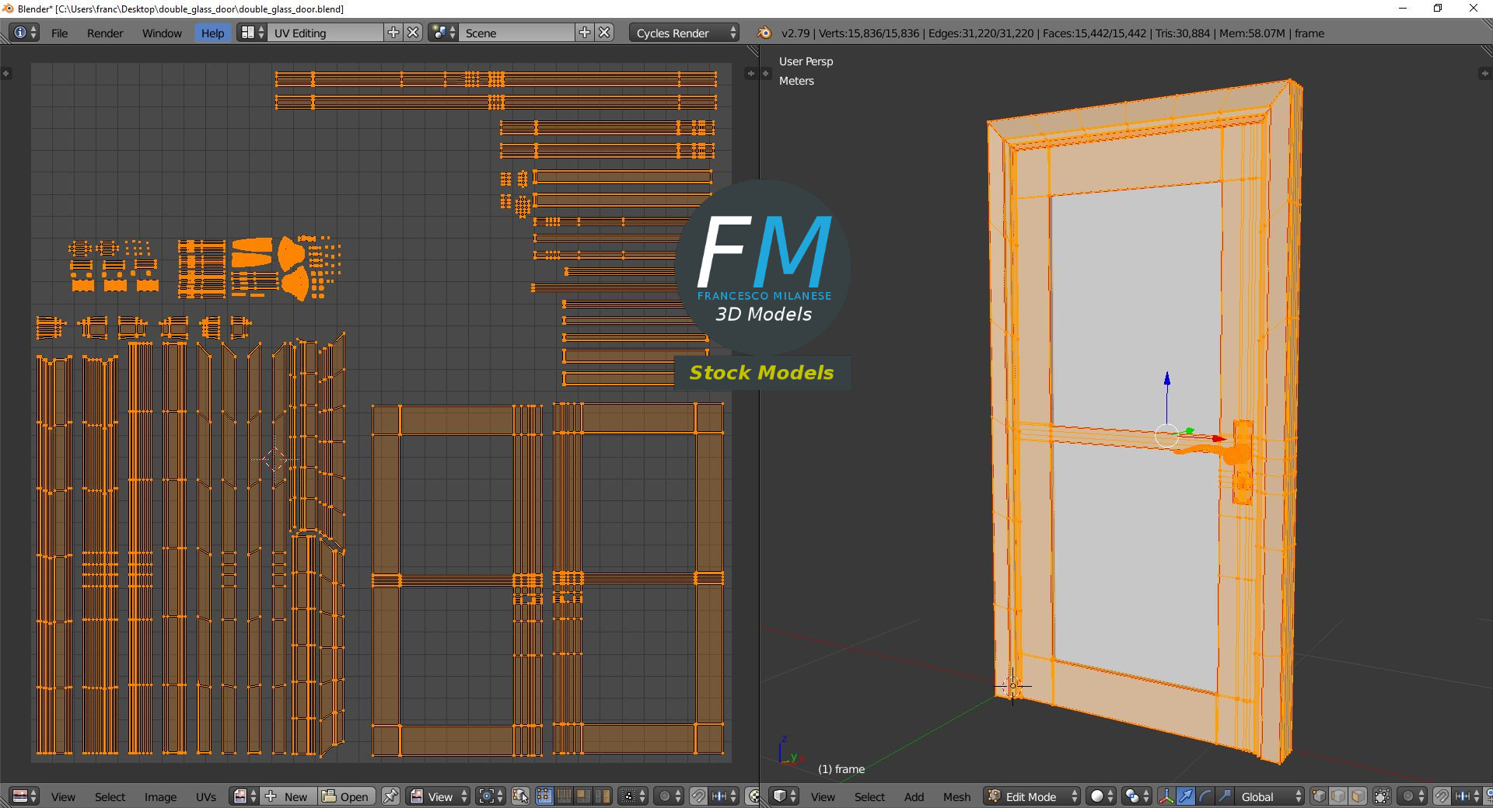
Task: Toggle proportional editing in 3D view
Action: (1412, 796)
